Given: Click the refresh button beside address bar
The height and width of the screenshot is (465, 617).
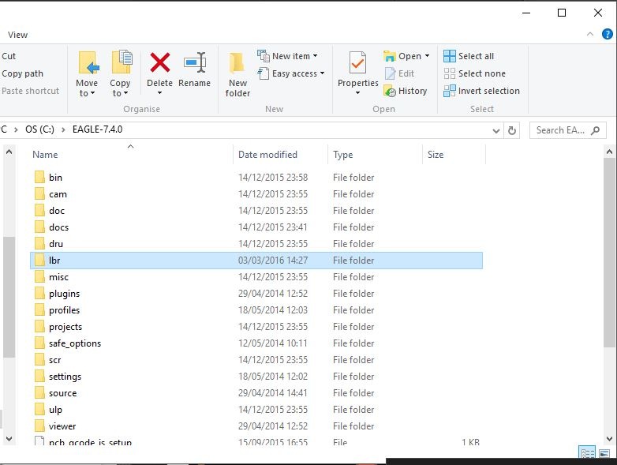Looking at the screenshot, I should pyautogui.click(x=511, y=130).
